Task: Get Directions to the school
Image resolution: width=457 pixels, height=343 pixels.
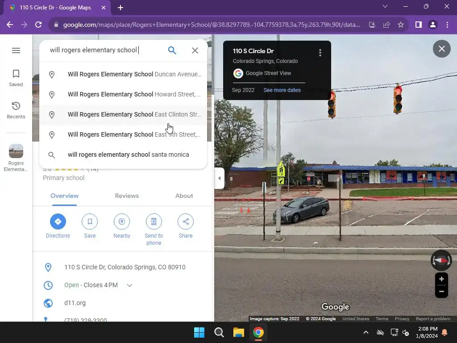Action: pyautogui.click(x=58, y=226)
